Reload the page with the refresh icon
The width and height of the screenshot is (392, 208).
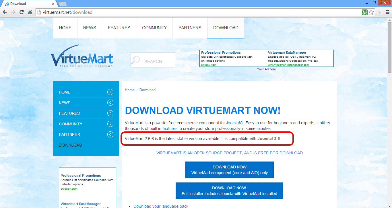coord(22,12)
